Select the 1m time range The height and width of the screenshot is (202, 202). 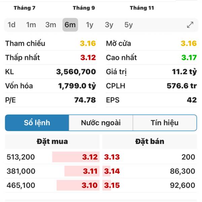pyautogui.click(x=31, y=25)
